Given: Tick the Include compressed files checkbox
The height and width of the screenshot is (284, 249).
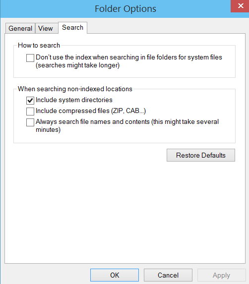Looking at the screenshot, I should [30, 112].
